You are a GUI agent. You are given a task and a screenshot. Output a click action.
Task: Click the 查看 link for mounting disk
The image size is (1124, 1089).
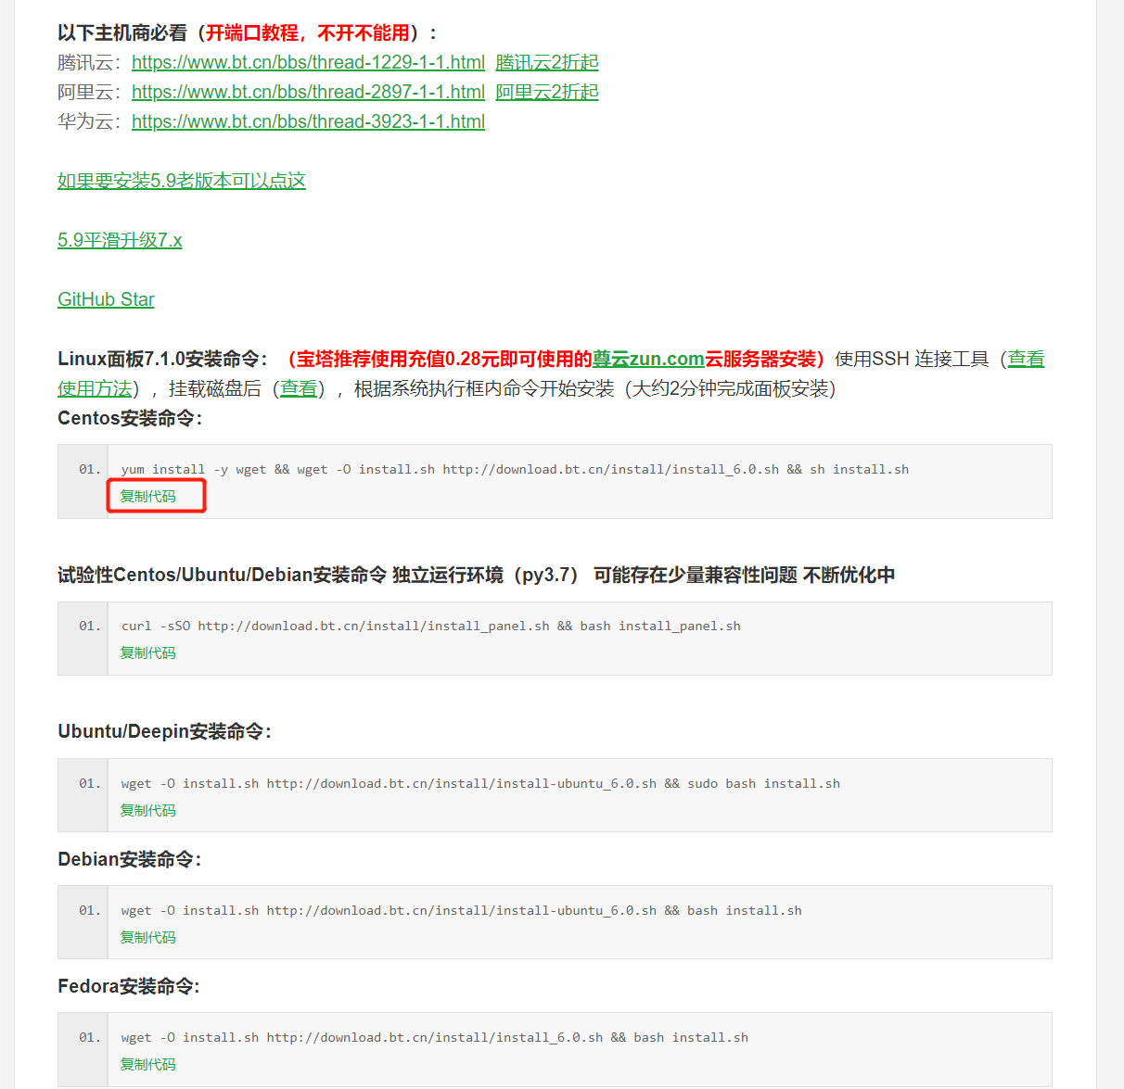[299, 388]
